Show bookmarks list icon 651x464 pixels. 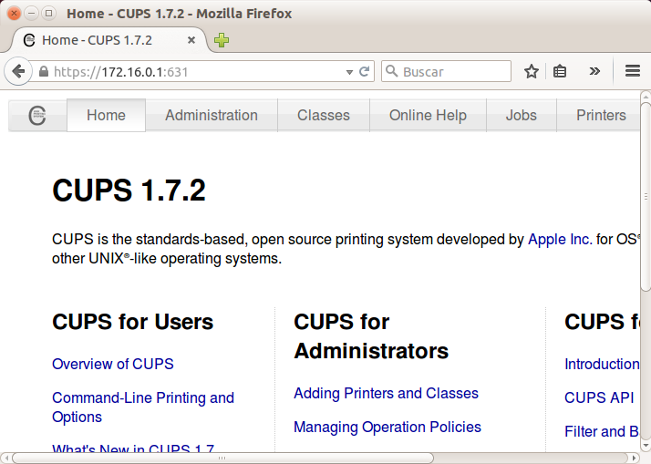point(559,71)
